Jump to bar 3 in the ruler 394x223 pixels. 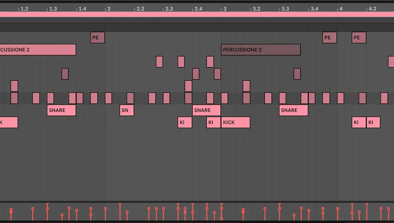(x=225, y=9)
